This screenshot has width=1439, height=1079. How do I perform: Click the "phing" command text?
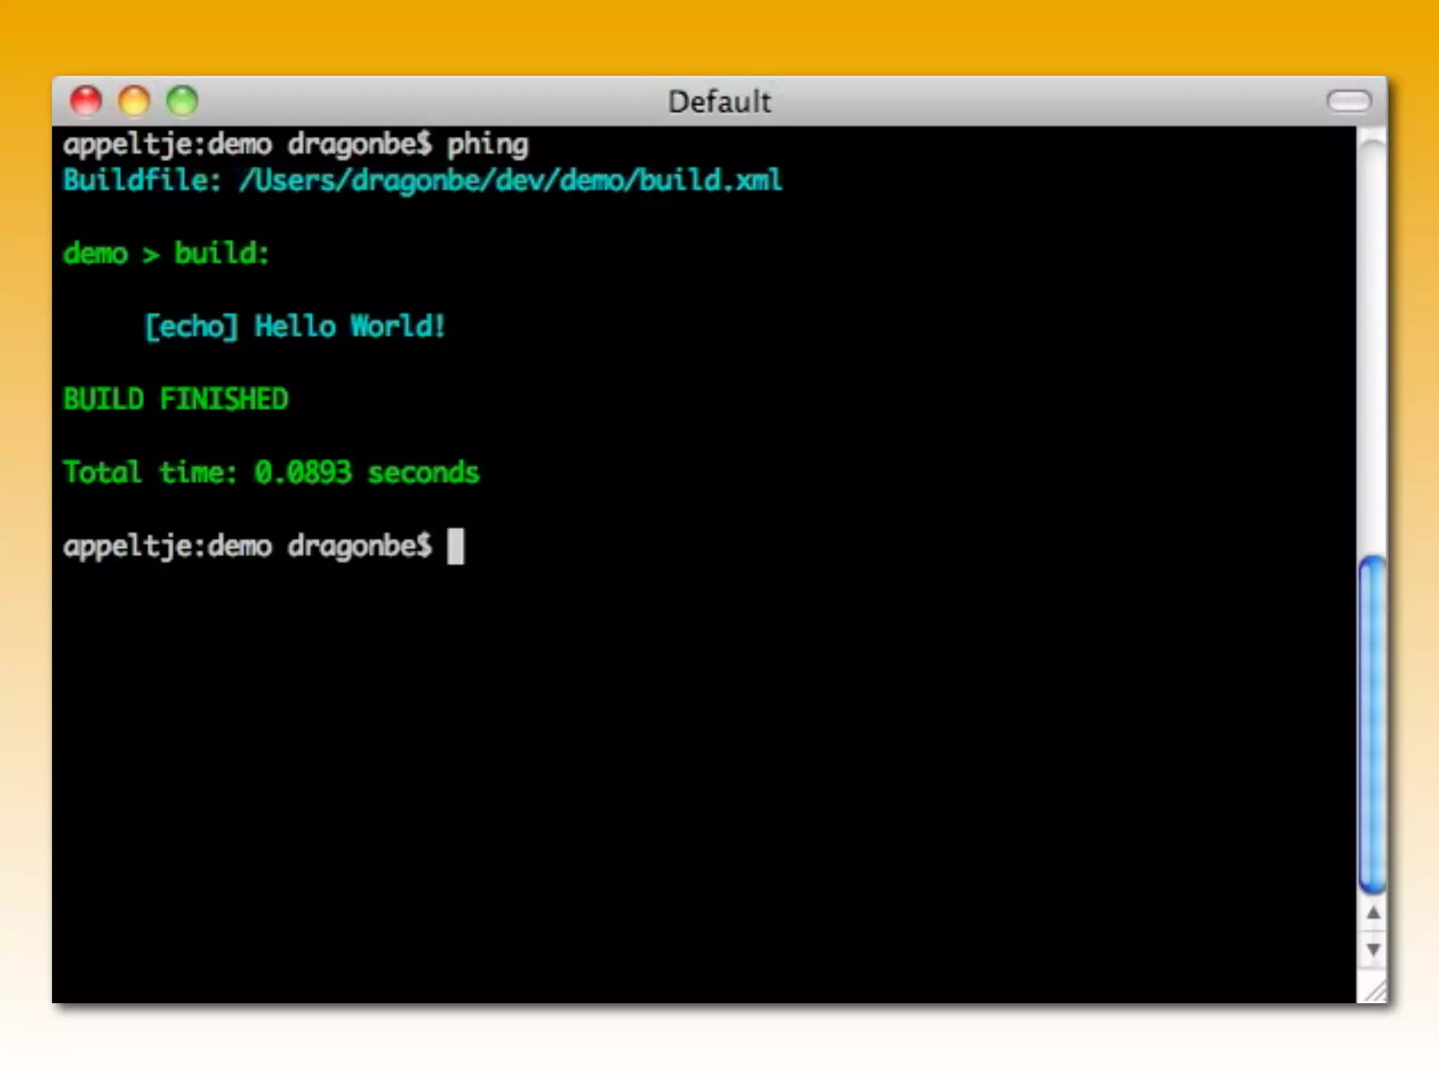coord(488,146)
